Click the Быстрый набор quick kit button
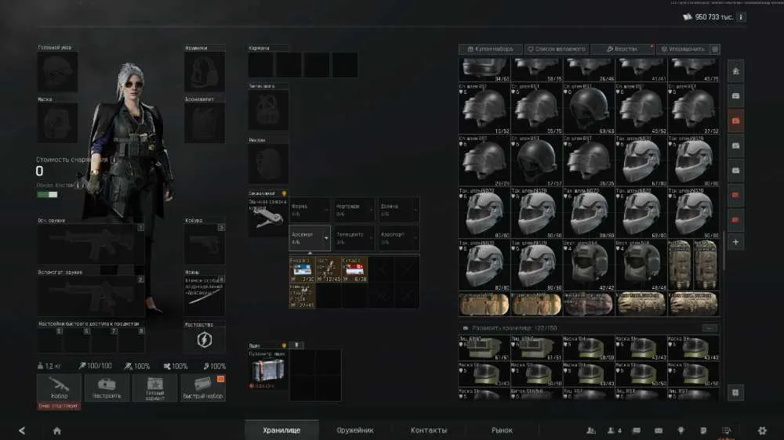 point(203,388)
